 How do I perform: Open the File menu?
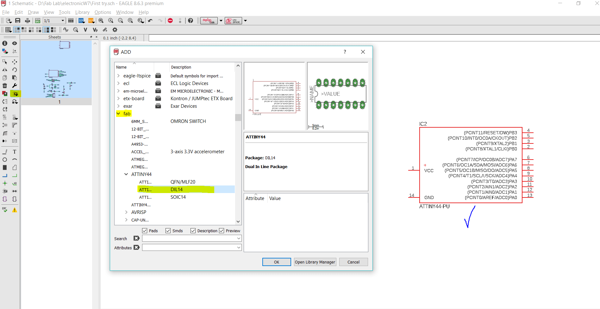point(6,12)
